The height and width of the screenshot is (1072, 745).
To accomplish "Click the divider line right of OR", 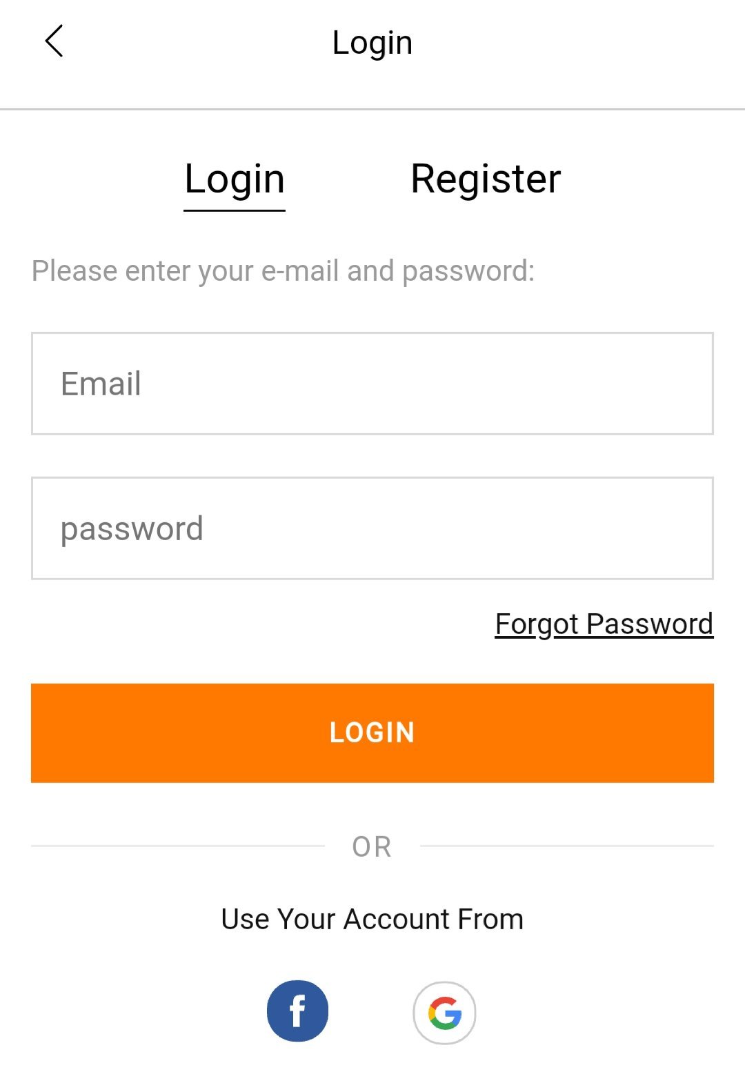I will 567,846.
